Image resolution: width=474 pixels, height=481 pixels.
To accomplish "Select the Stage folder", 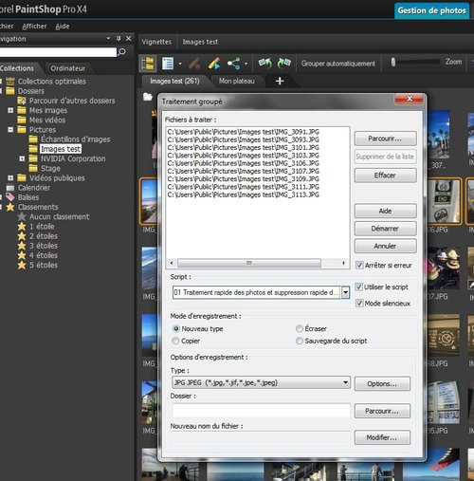I will coord(50,169).
